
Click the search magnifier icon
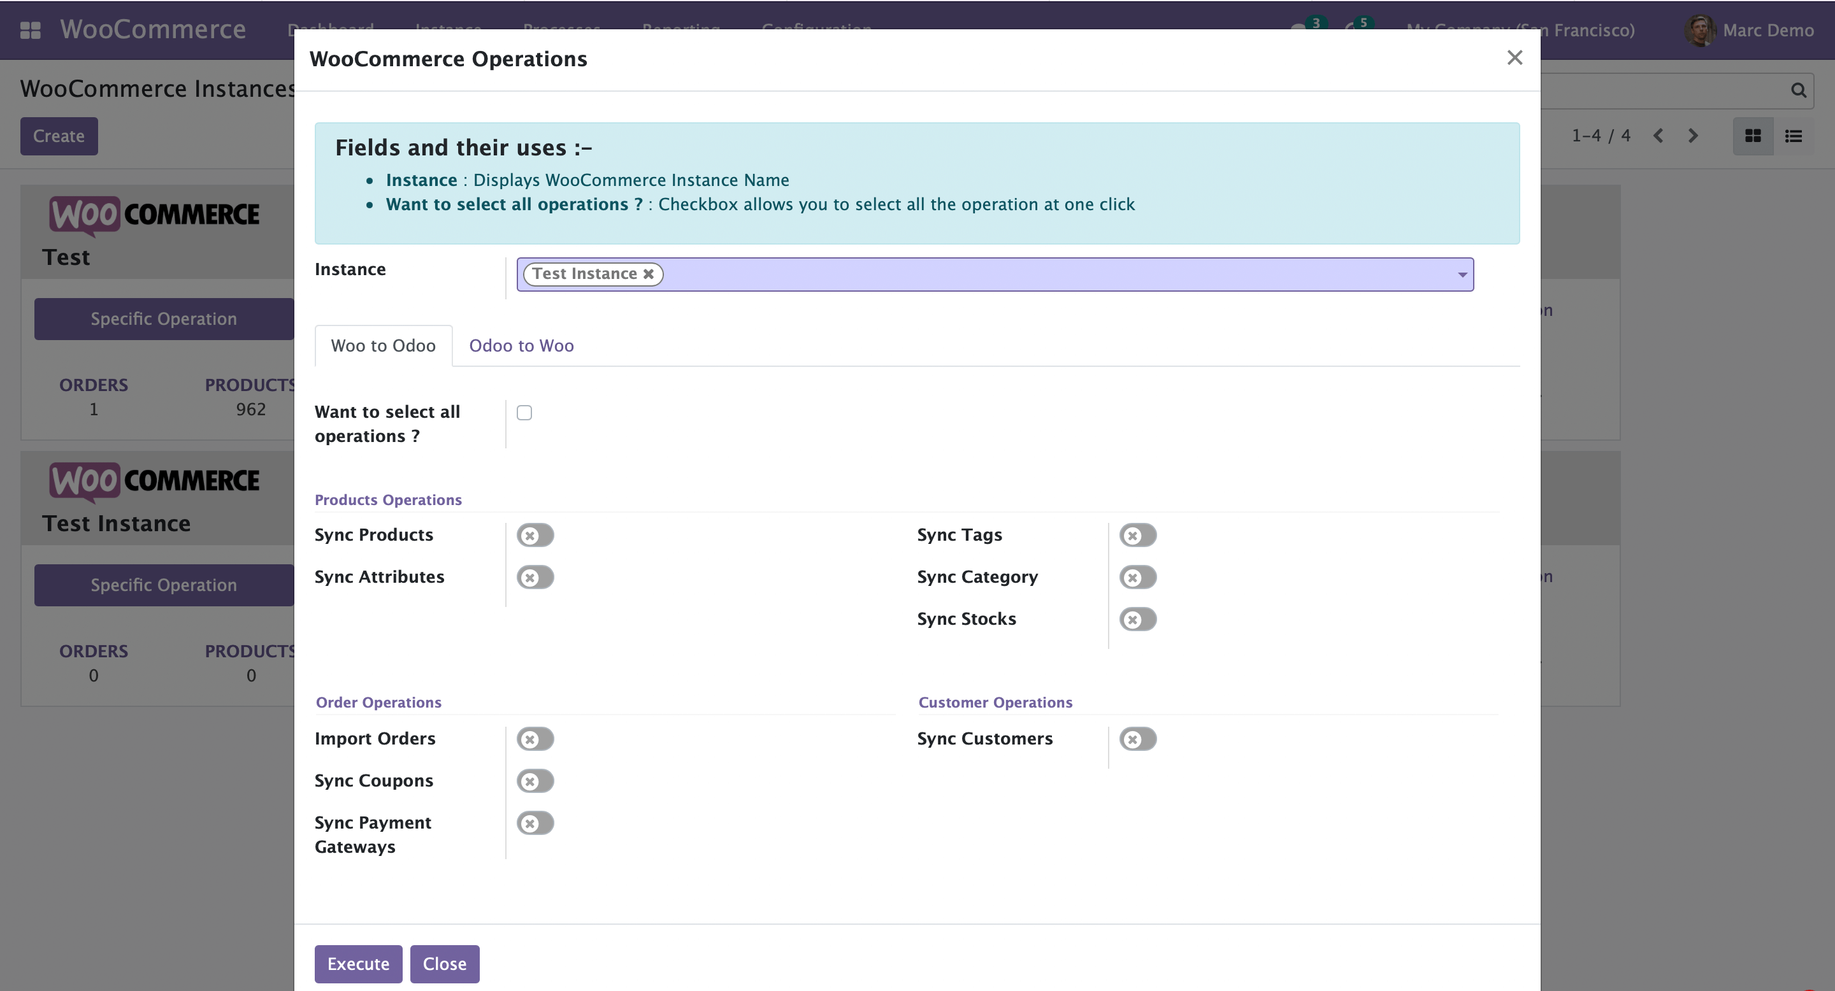pos(1798,90)
